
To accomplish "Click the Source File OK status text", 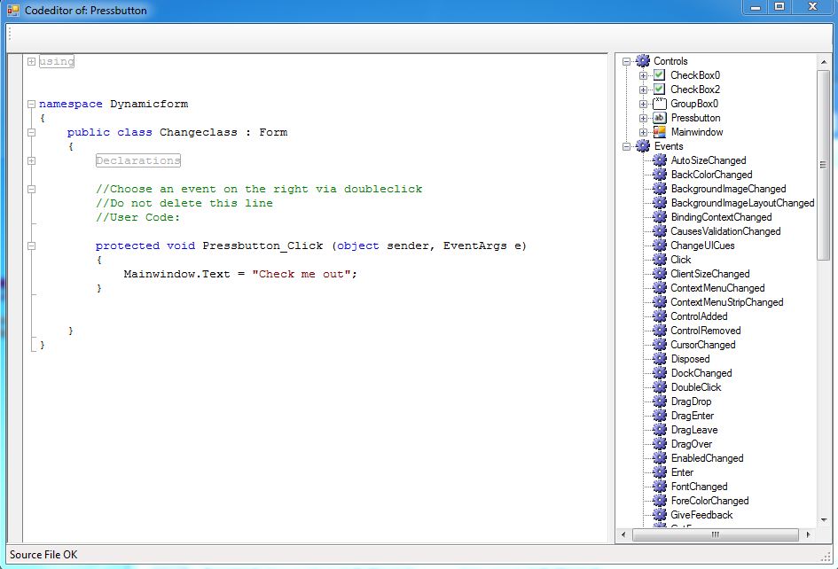I will 43,555.
